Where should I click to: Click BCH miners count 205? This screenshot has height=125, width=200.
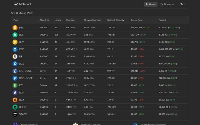click(x=56, y=35)
